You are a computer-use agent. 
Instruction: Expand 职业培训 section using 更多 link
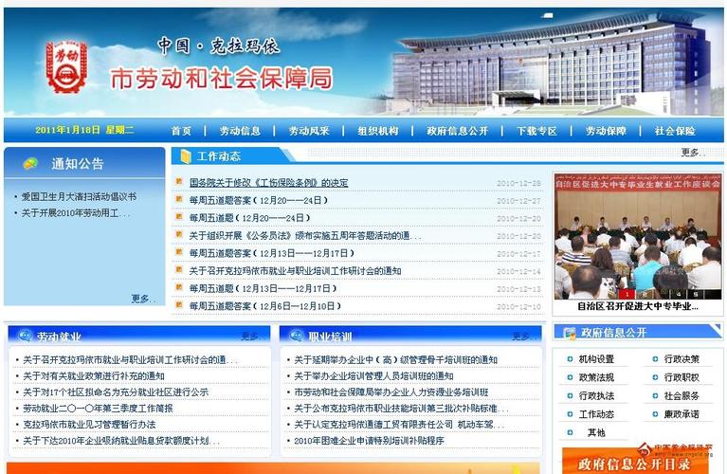(x=522, y=337)
